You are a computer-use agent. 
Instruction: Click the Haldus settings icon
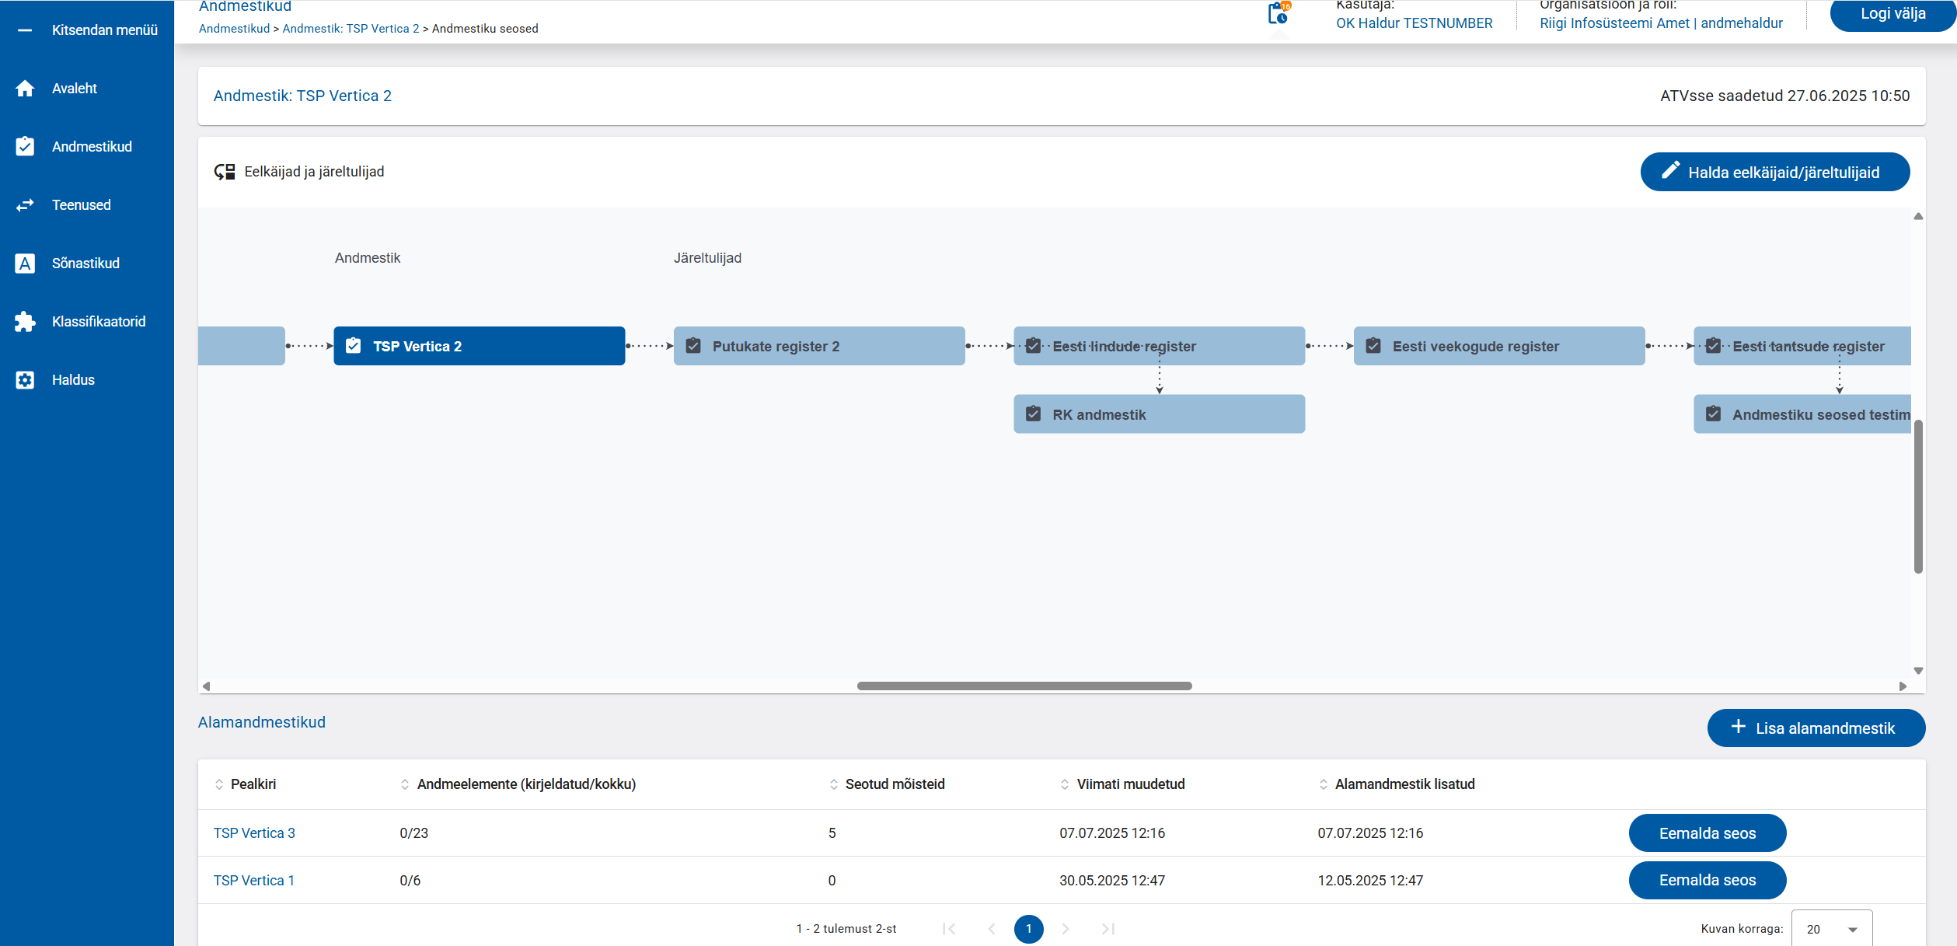pyautogui.click(x=25, y=380)
